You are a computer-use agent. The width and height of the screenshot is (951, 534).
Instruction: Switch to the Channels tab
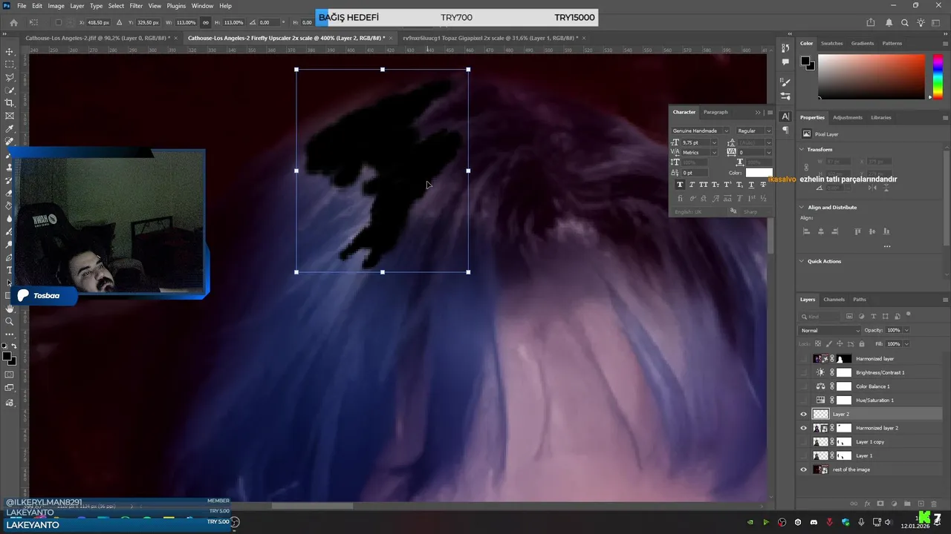point(834,300)
